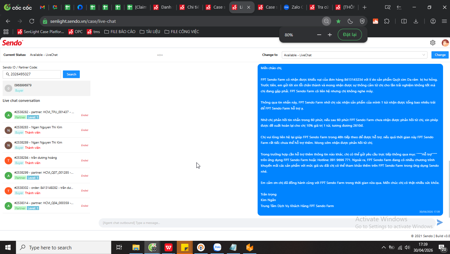The image size is (450, 254).
Task: Open the Windows Start menu
Action: tap(8, 247)
